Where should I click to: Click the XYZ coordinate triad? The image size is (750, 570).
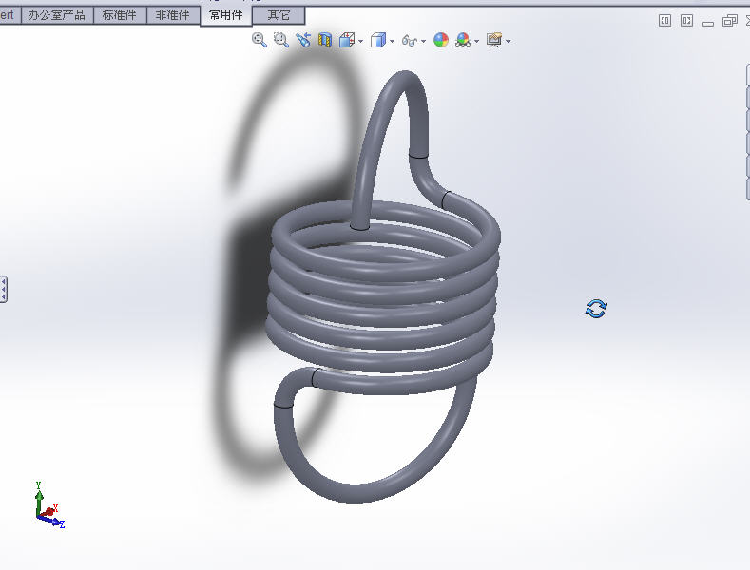[47, 506]
